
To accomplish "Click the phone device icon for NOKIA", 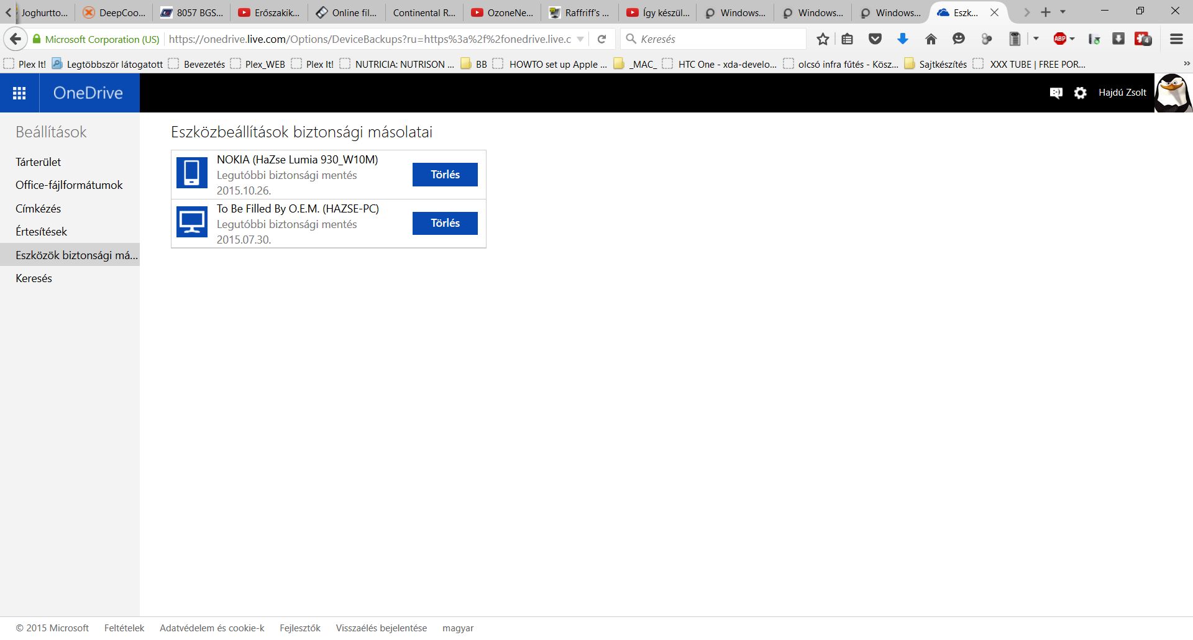I will (192, 172).
